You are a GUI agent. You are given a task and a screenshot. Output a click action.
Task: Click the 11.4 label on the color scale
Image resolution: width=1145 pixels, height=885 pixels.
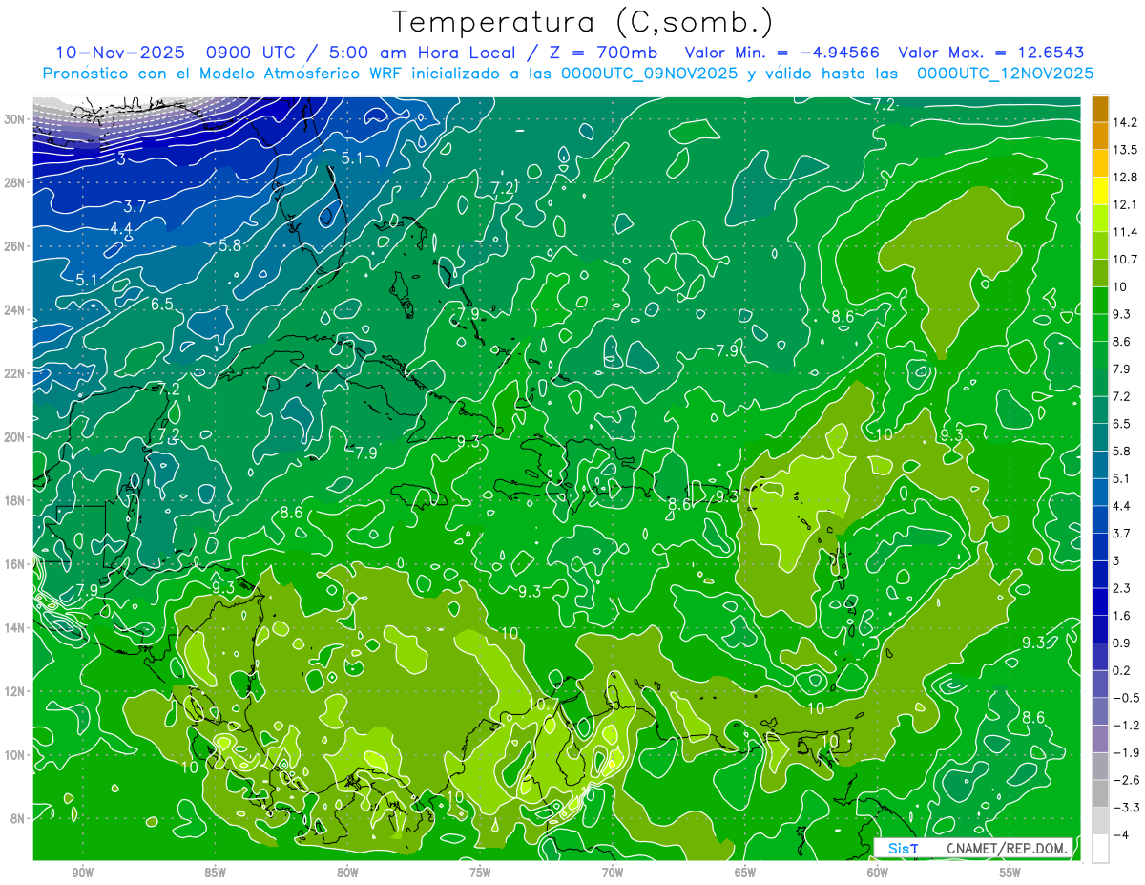[1126, 232]
